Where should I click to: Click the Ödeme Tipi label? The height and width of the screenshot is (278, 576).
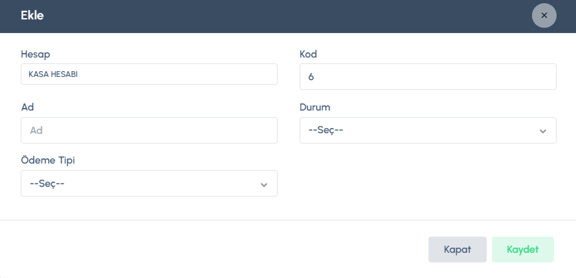(52, 160)
